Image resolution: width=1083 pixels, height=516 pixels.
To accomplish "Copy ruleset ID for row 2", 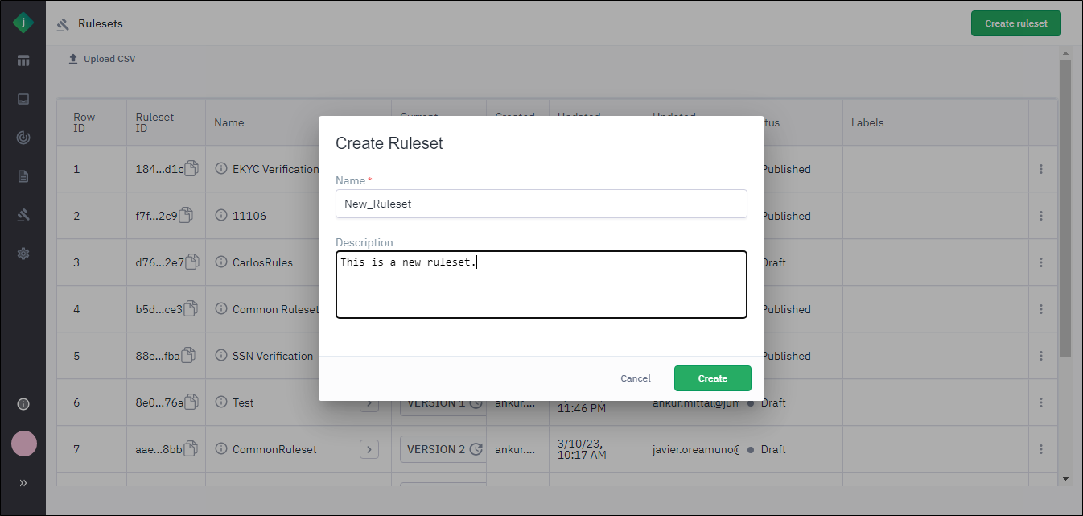I will 186,216.
